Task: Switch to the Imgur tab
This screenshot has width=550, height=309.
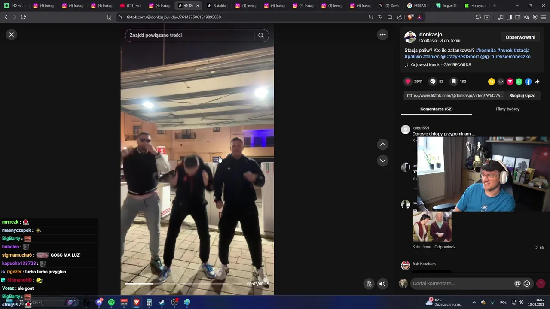Action: 446,6
